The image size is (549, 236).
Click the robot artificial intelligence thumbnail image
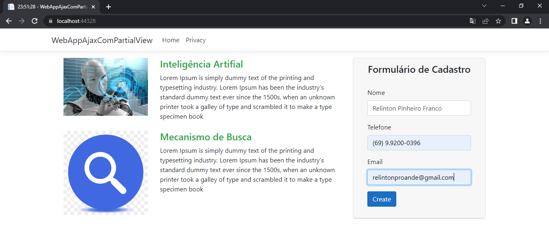pyautogui.click(x=105, y=87)
